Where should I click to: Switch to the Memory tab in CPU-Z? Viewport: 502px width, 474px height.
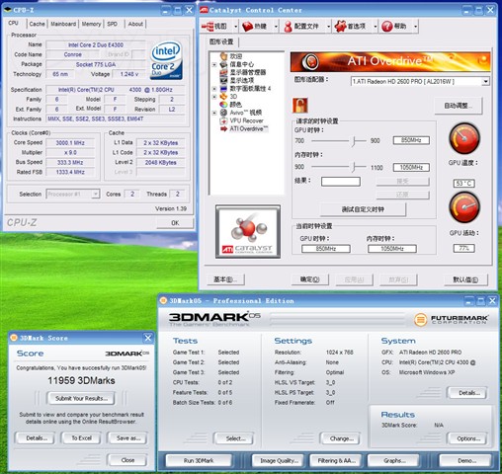coord(91,24)
